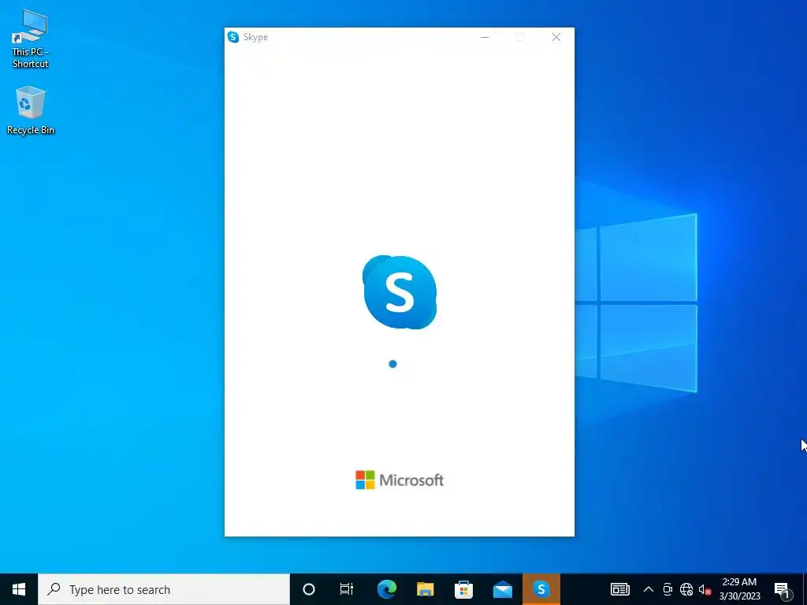This screenshot has height=605, width=807.
Task: Select the Skype taskbar icon
Action: click(x=541, y=589)
